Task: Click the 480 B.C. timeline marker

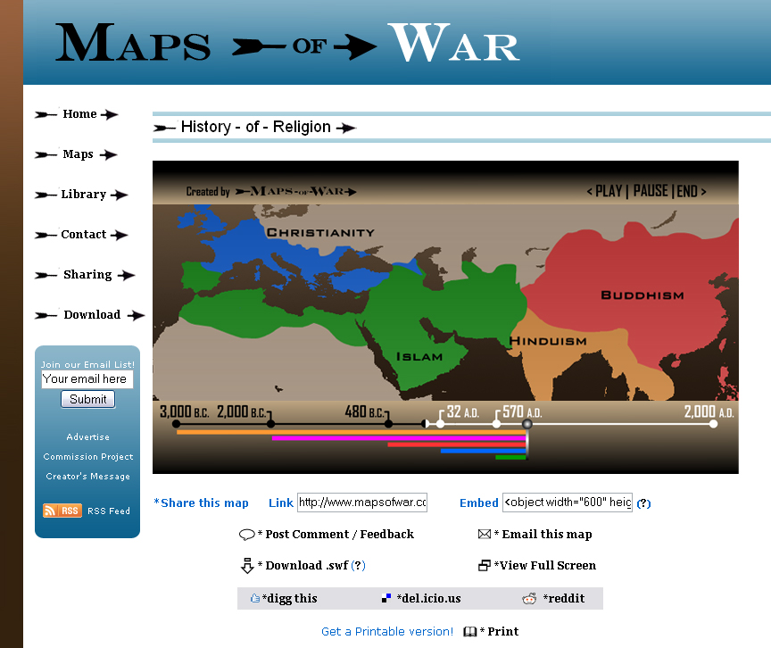Action: [x=388, y=423]
